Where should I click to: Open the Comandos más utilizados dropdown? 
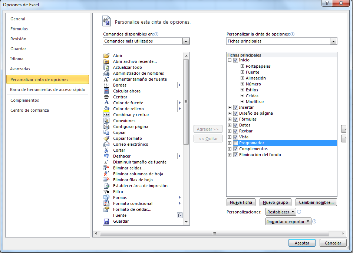[x=186, y=41]
